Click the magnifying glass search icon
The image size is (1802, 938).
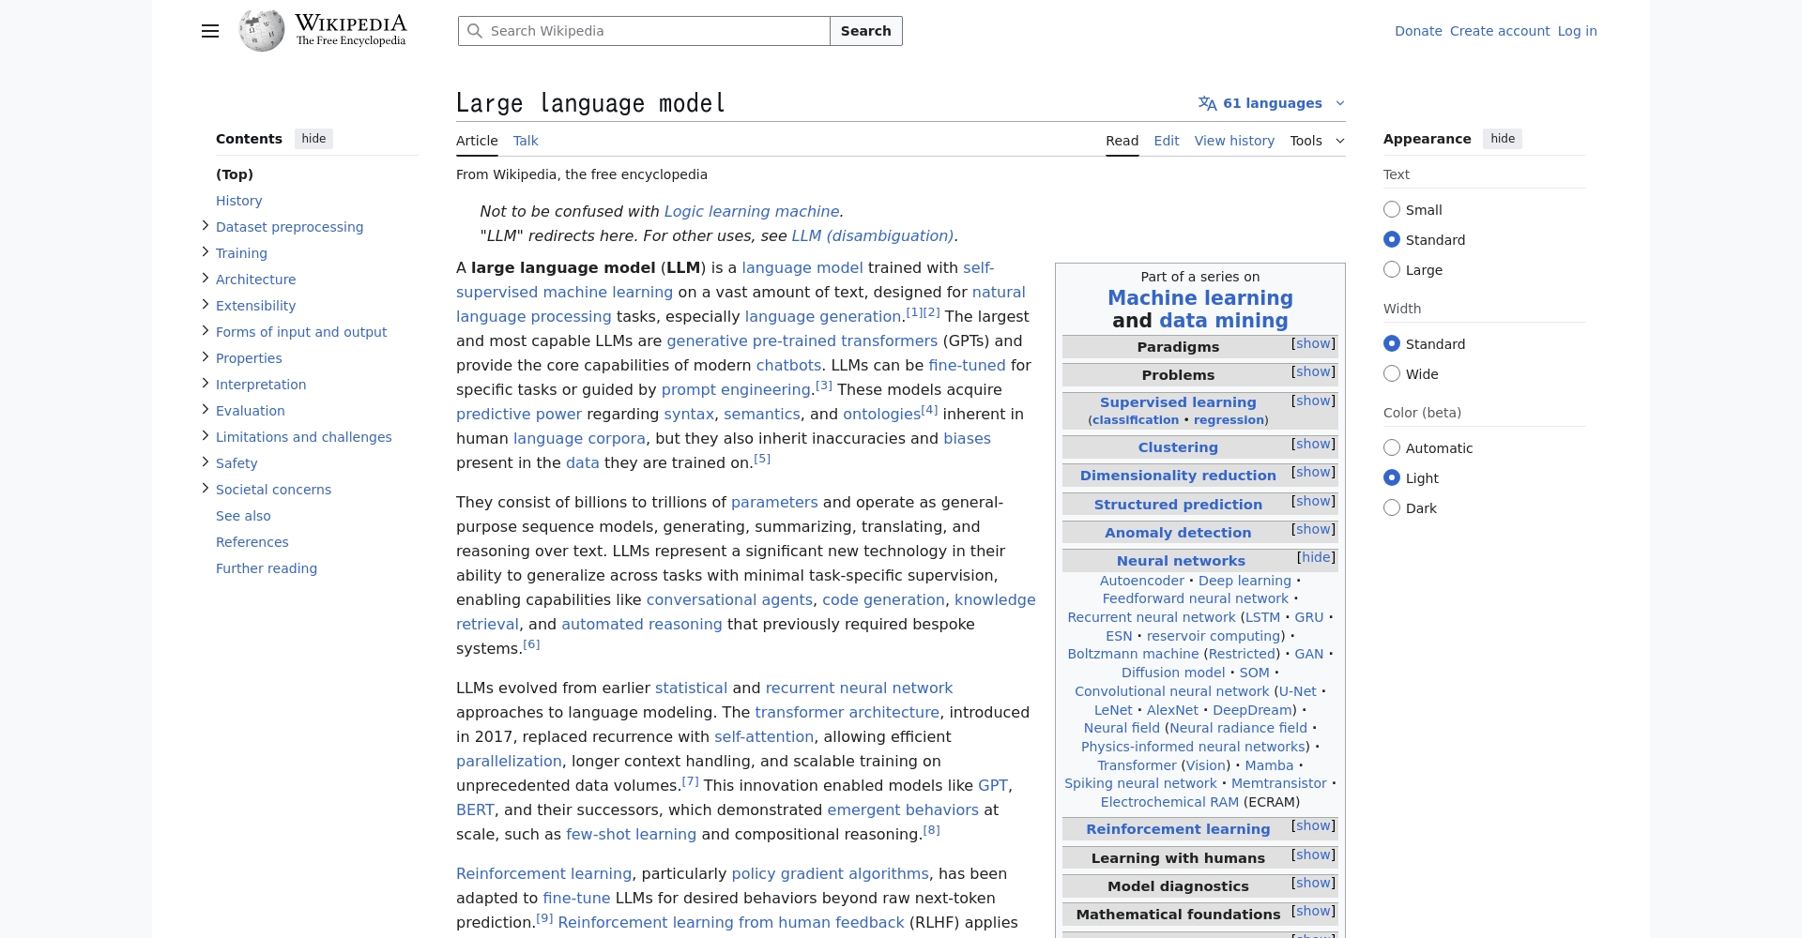pos(475,31)
